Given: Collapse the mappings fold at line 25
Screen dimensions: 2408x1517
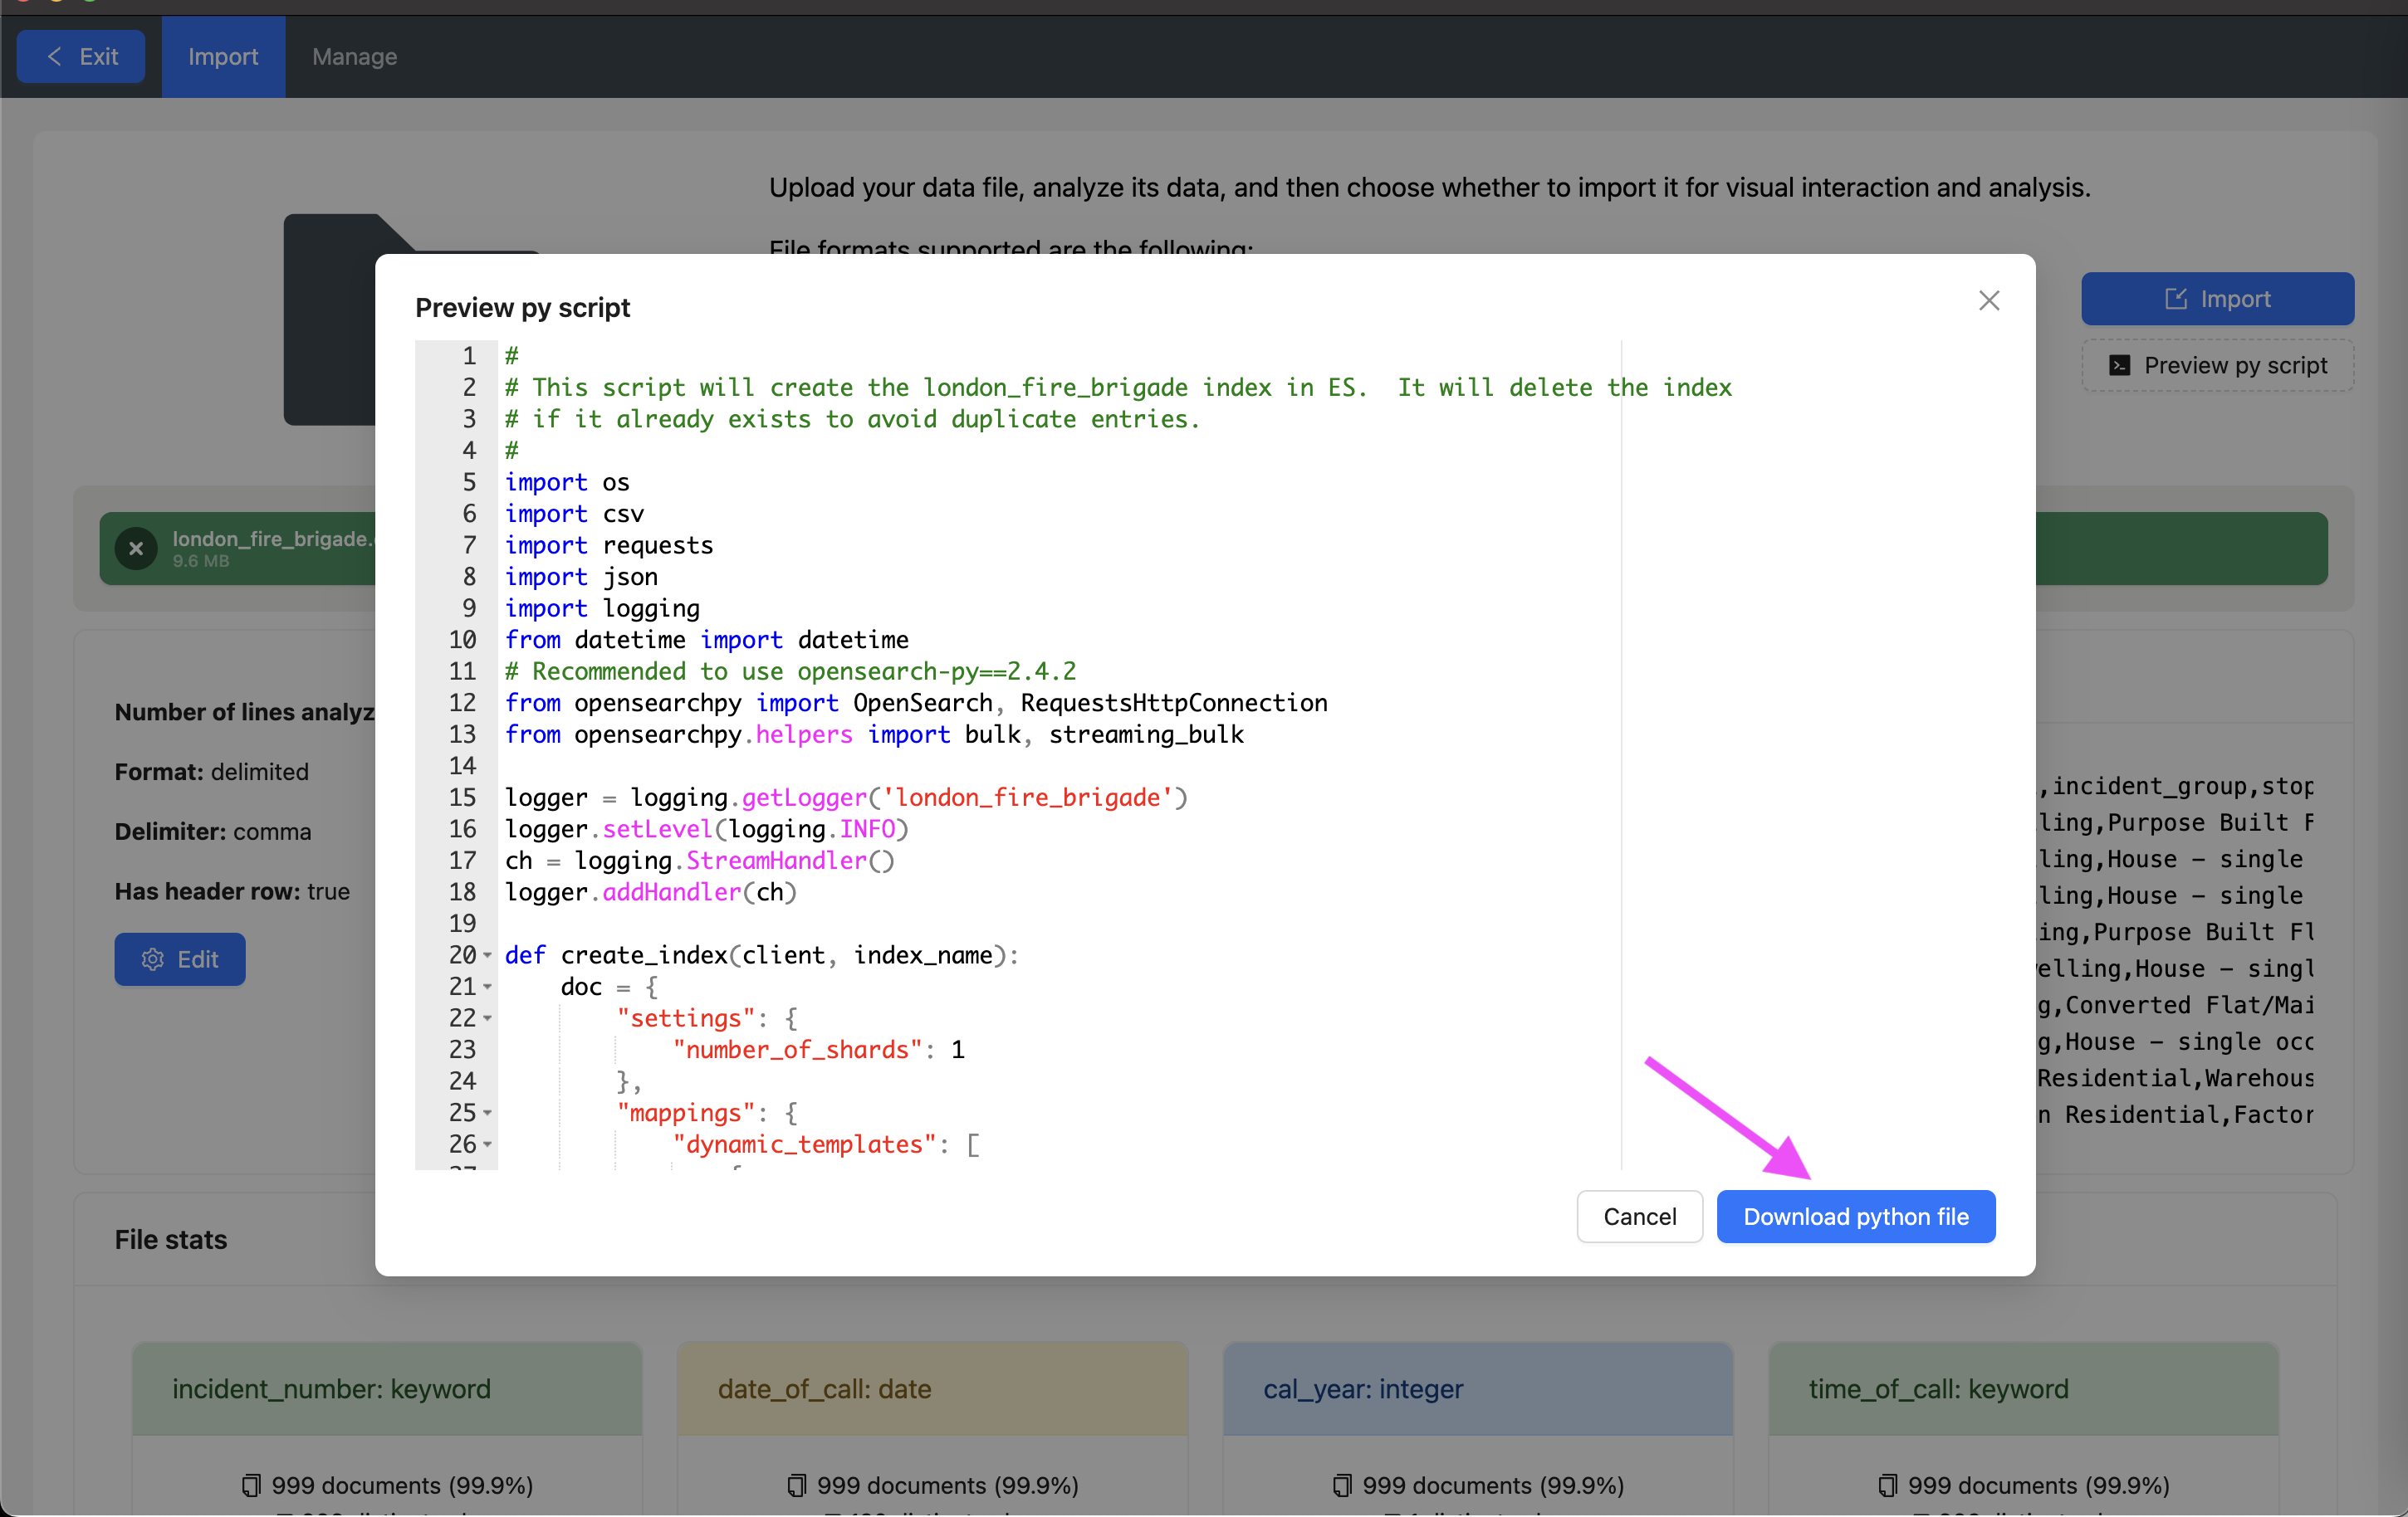Looking at the screenshot, I should [x=488, y=1113].
